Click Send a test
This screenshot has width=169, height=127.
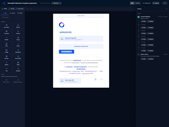pos(146,3)
